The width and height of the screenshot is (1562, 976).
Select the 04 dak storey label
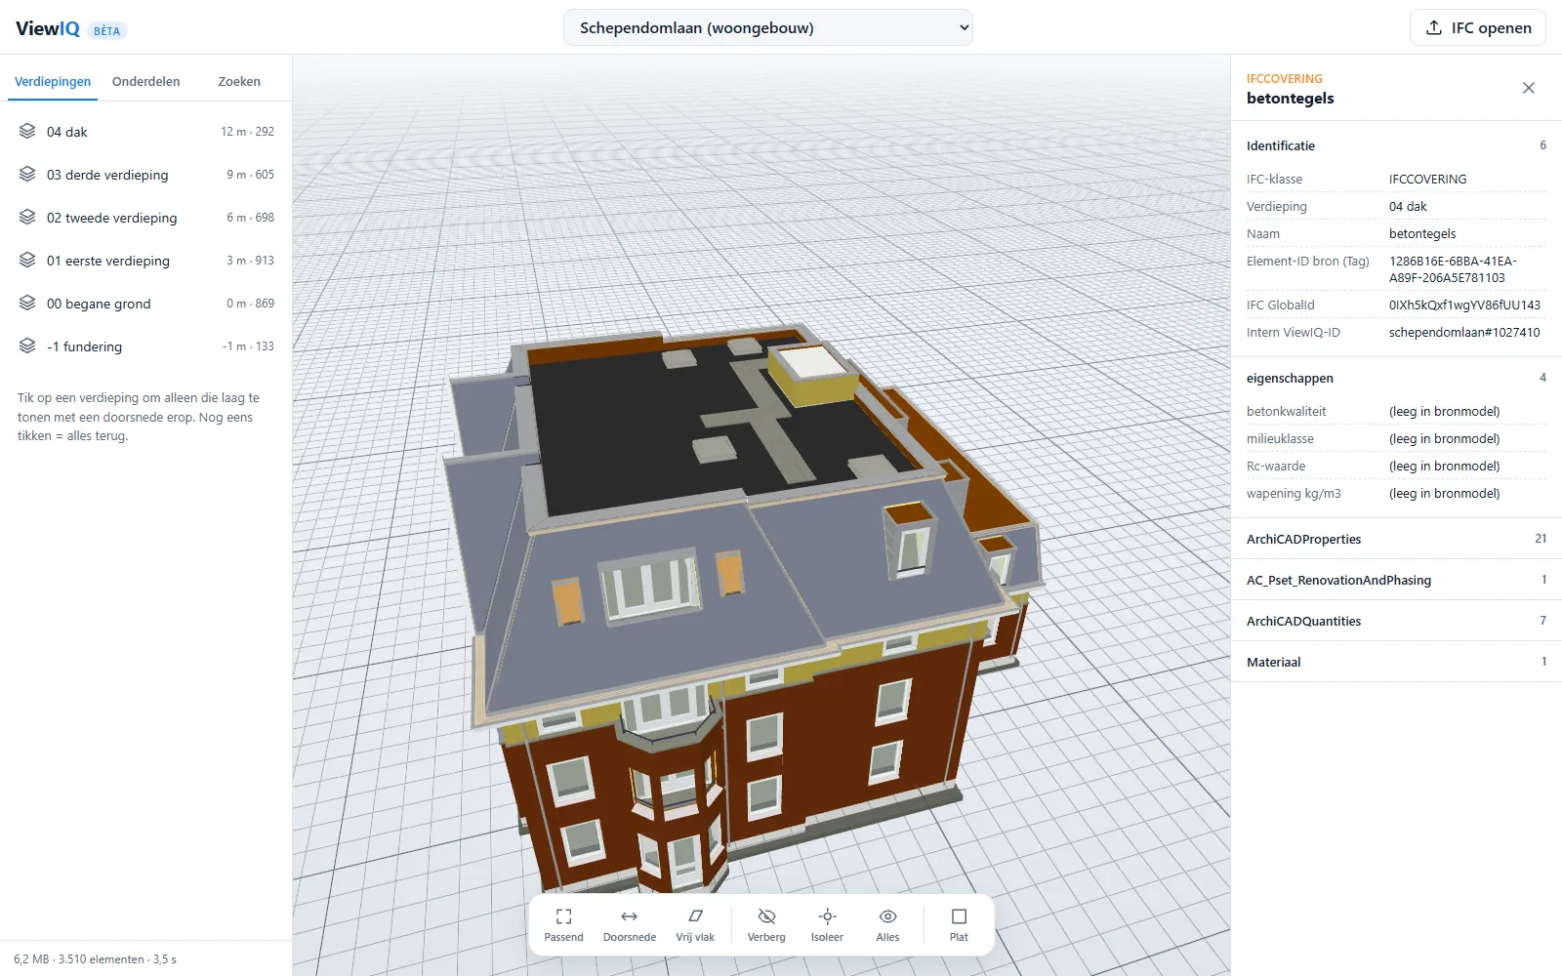point(67,133)
